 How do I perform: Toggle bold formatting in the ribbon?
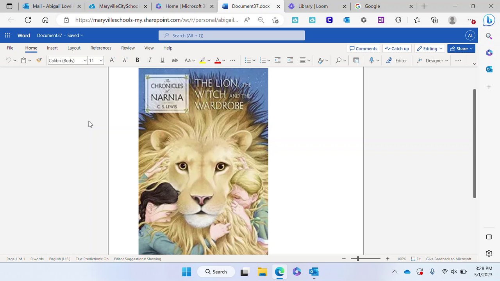point(137,60)
